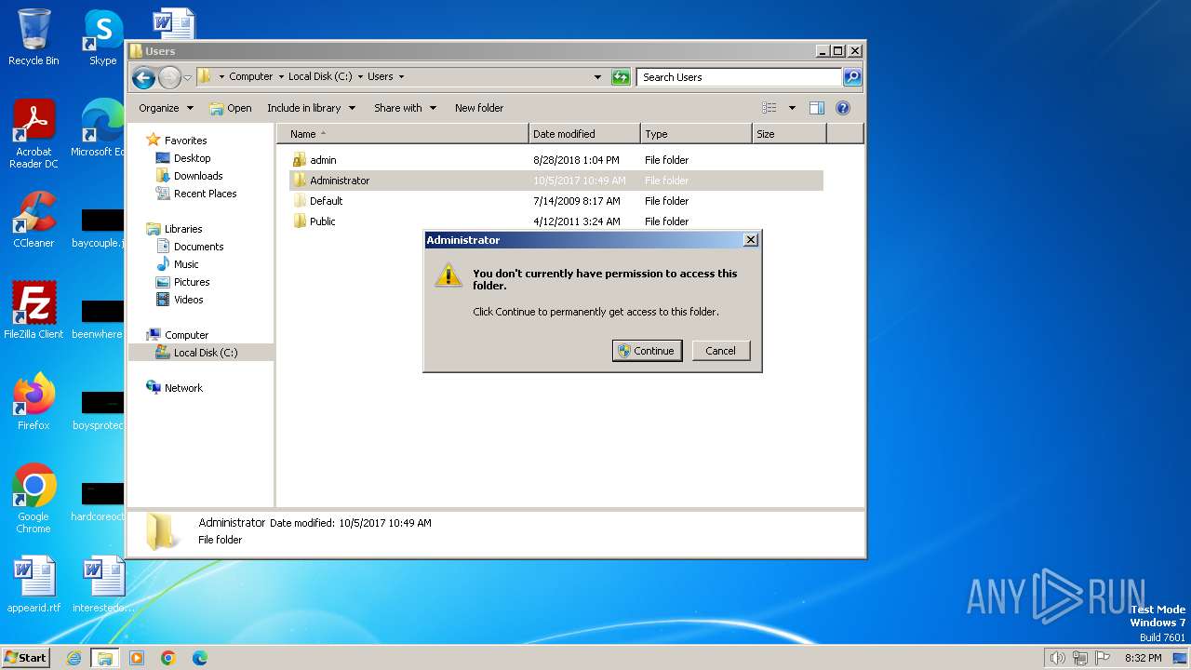The image size is (1191, 670).
Task: Click the Windows Explorer taskbar icon
Action: tap(105, 658)
